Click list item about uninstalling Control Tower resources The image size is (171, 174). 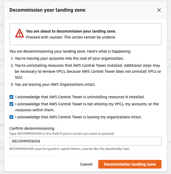point(88,71)
